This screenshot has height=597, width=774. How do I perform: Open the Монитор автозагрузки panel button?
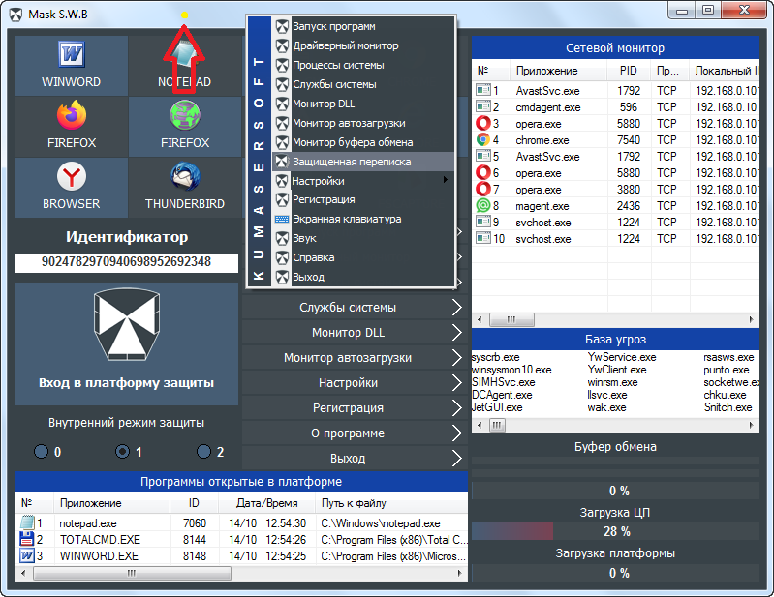click(x=355, y=357)
